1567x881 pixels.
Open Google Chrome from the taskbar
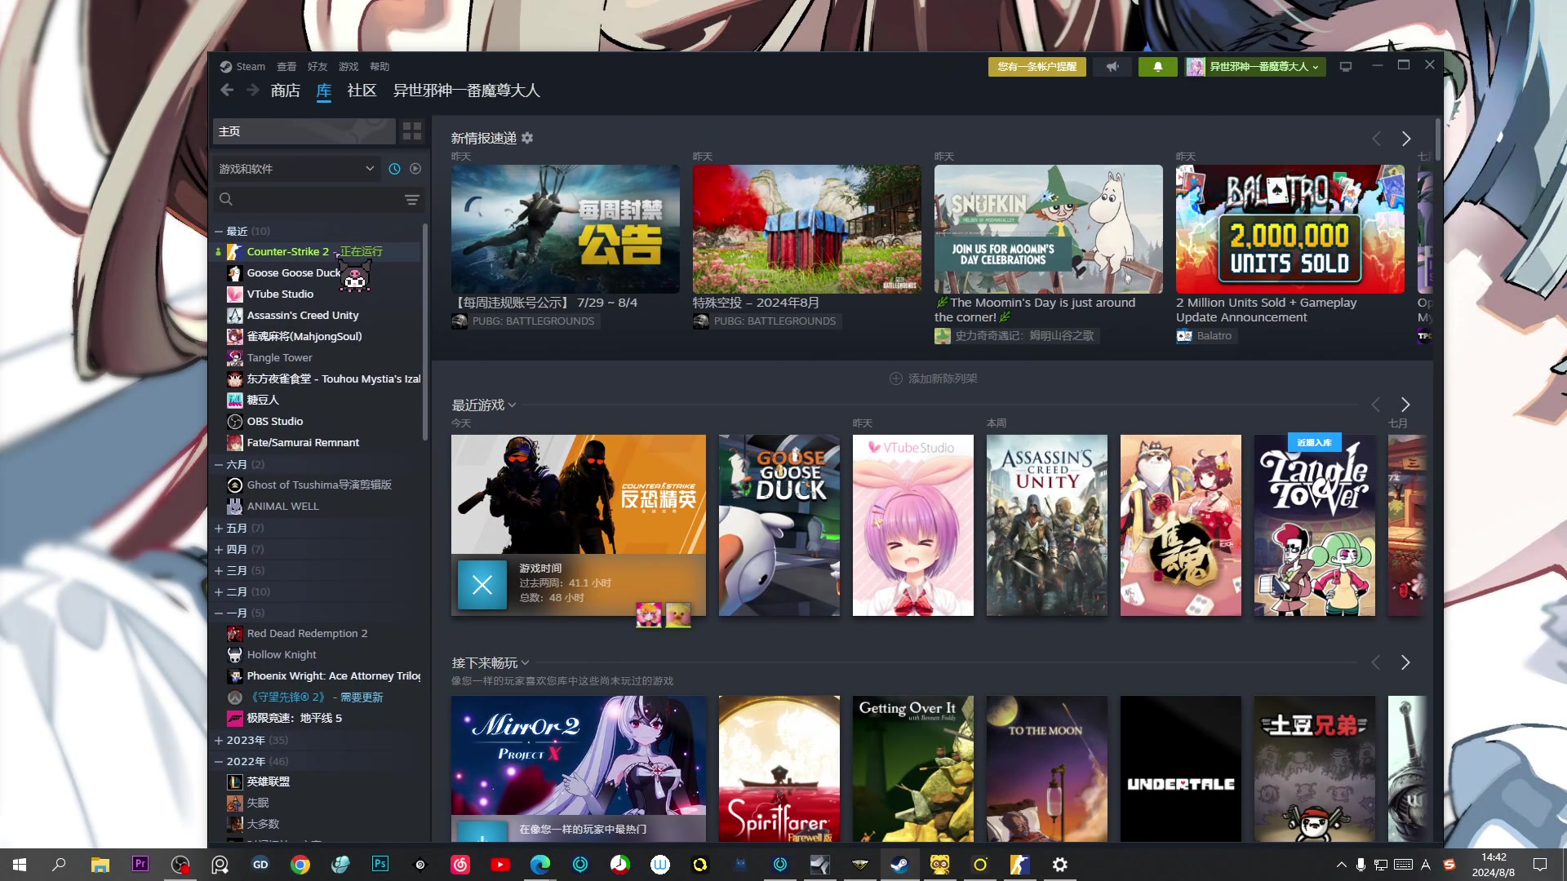[x=300, y=865]
